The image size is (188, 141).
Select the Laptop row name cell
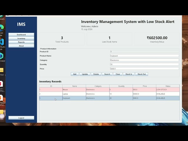(74, 94)
